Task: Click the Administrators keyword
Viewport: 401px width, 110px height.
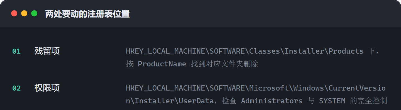Action: pyautogui.click(x=272, y=101)
